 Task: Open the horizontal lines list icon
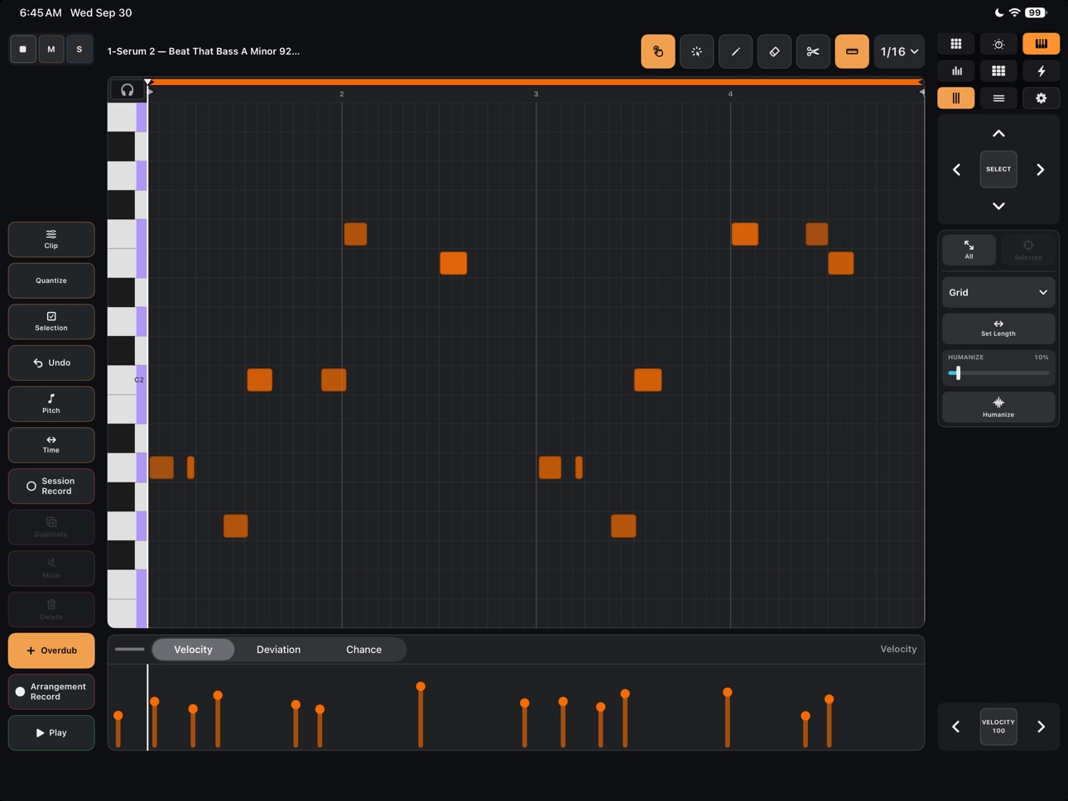tap(998, 98)
